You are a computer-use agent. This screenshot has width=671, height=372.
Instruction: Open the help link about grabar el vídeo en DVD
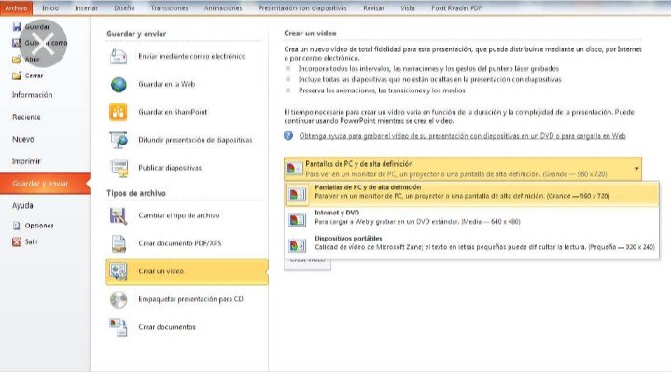point(462,136)
